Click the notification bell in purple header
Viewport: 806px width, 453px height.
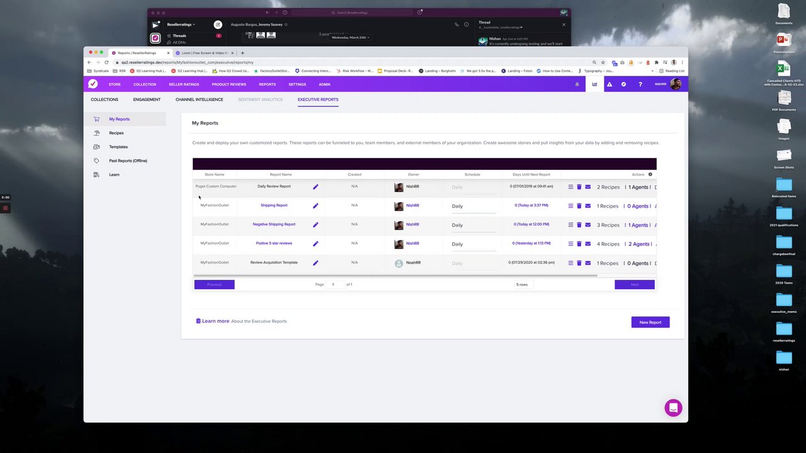[x=577, y=84]
